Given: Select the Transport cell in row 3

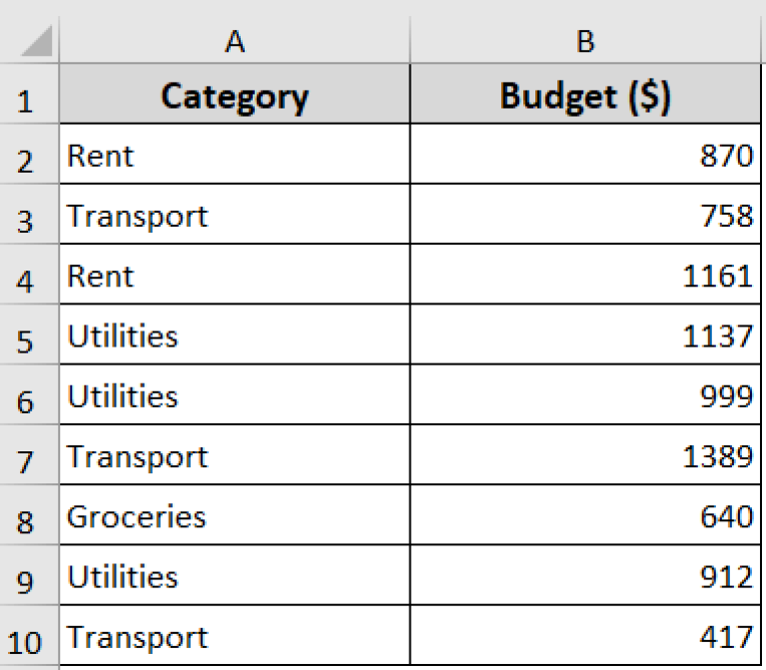Looking at the screenshot, I should pos(235,217).
